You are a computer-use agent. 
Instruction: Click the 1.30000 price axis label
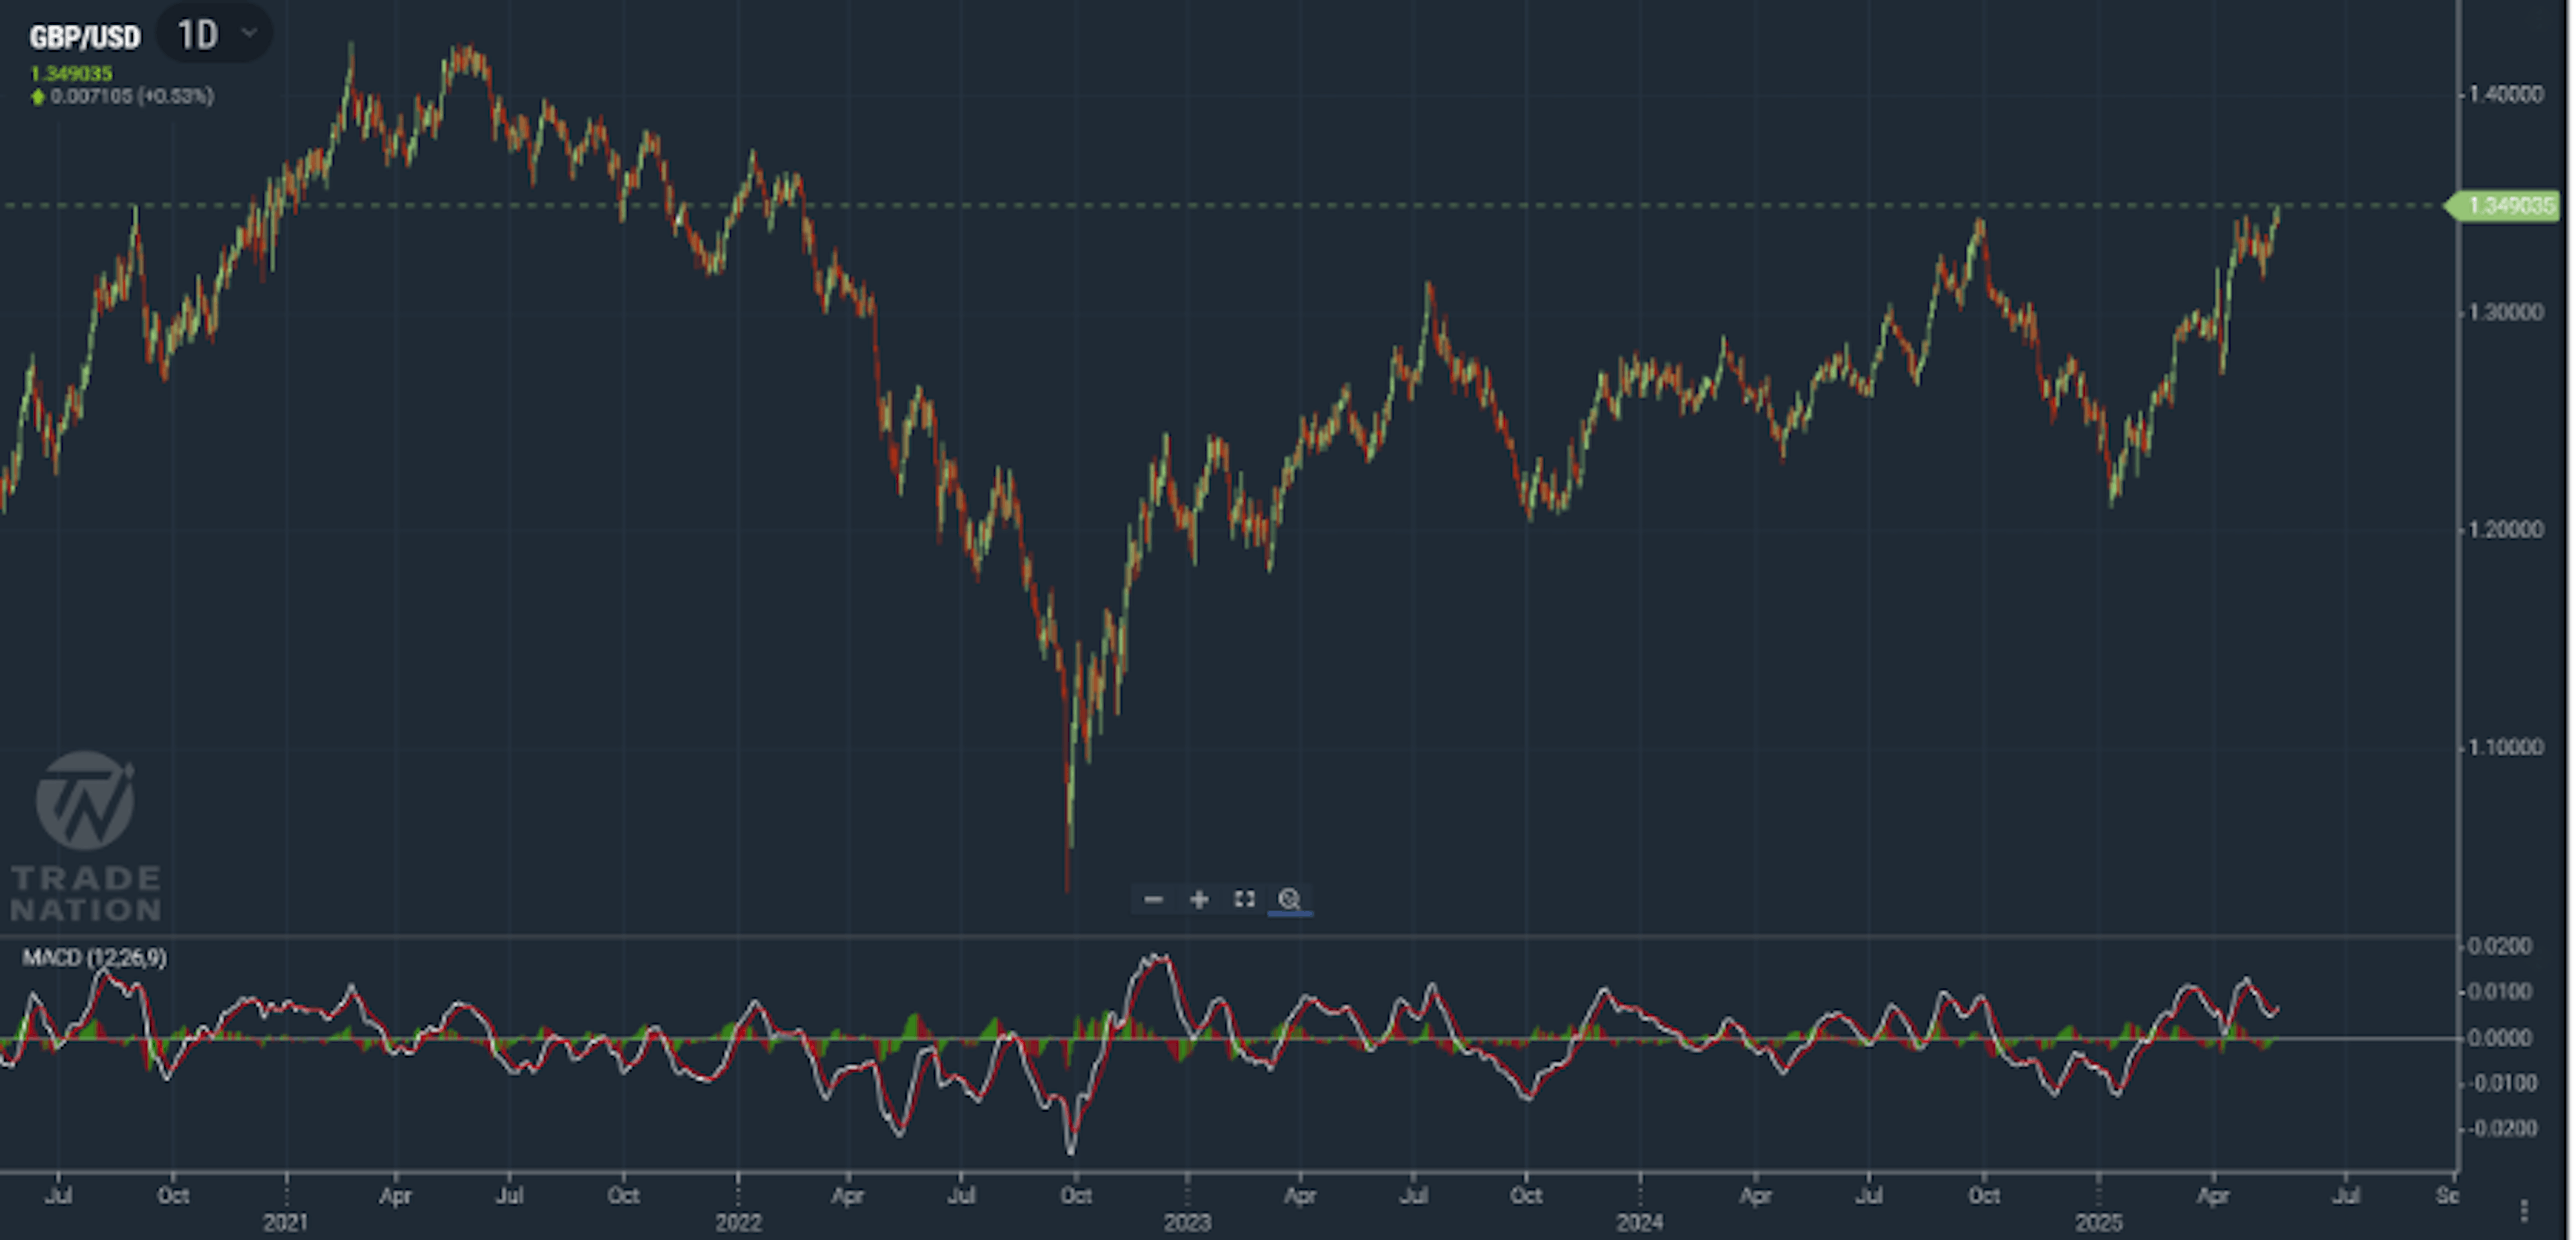click(2506, 312)
